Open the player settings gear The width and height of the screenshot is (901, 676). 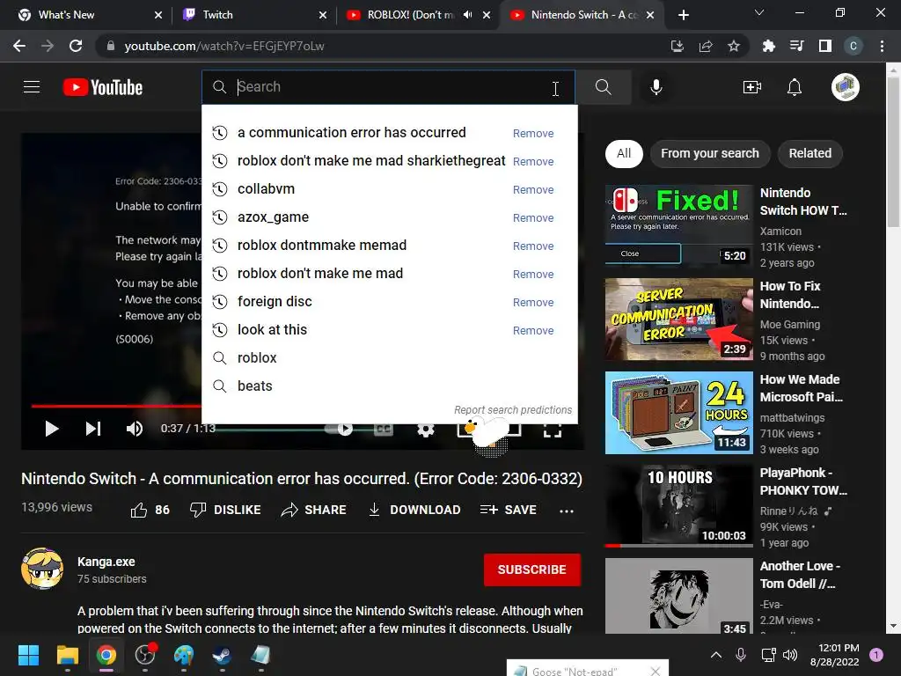426,430
